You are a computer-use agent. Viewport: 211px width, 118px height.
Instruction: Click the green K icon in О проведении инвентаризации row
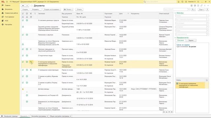(31, 70)
